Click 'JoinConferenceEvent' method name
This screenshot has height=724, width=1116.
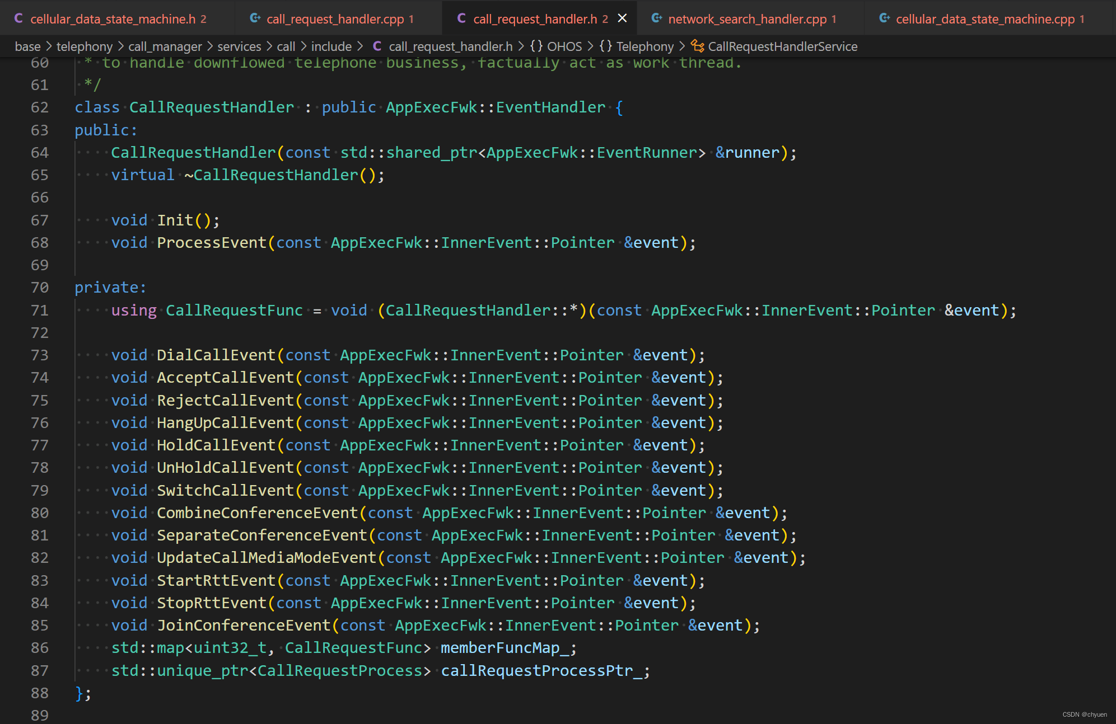pyautogui.click(x=244, y=626)
